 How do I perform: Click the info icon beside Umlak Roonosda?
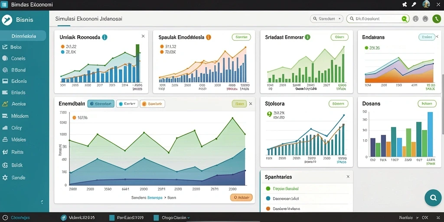click(104, 37)
